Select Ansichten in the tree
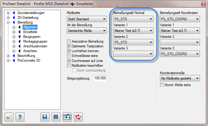The height and width of the screenshot is (126, 208). pyautogui.click(x=30, y=51)
